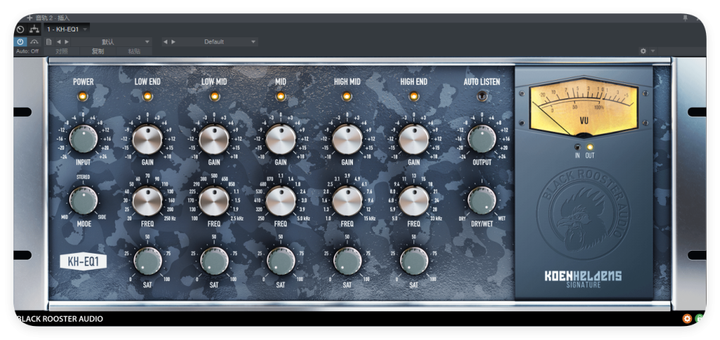The width and height of the screenshot is (720, 340).
Task: Toggle the HIGH MID band LED
Action: tap(347, 96)
